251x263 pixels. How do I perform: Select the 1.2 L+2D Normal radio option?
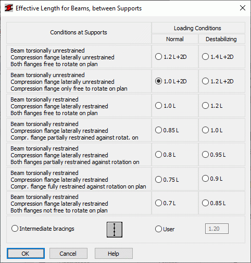tap(171, 57)
